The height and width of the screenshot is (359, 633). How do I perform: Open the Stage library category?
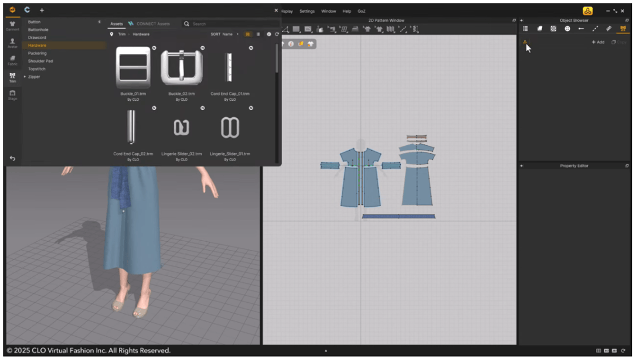[12, 94]
